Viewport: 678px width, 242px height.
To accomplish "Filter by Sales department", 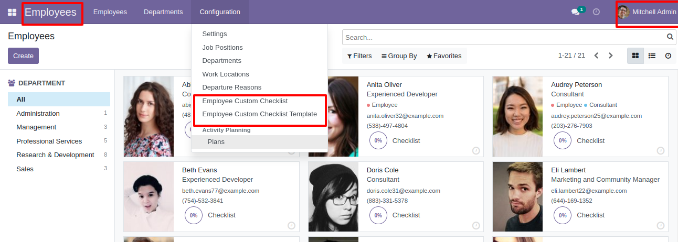I will coord(59,169).
